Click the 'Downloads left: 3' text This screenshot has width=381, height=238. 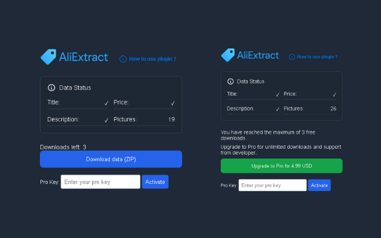point(63,147)
